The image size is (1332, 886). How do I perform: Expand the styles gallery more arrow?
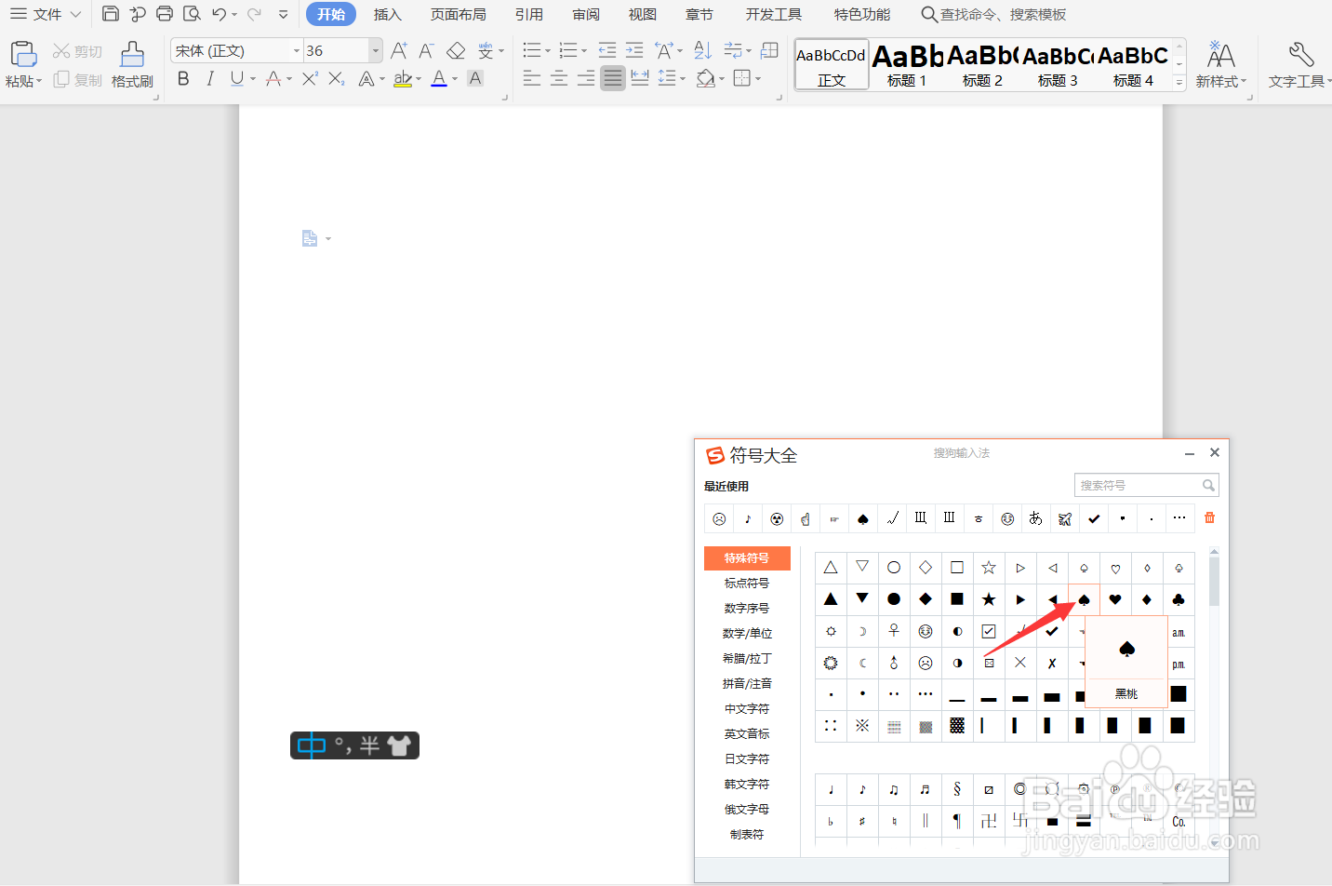(x=1179, y=83)
